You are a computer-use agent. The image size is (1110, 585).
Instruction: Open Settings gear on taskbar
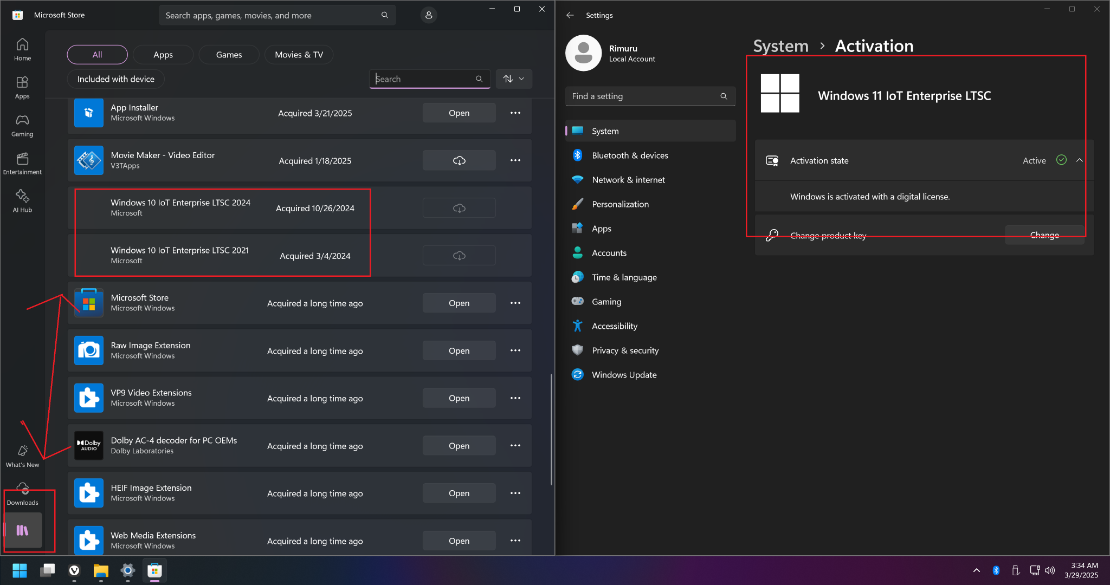click(x=127, y=570)
